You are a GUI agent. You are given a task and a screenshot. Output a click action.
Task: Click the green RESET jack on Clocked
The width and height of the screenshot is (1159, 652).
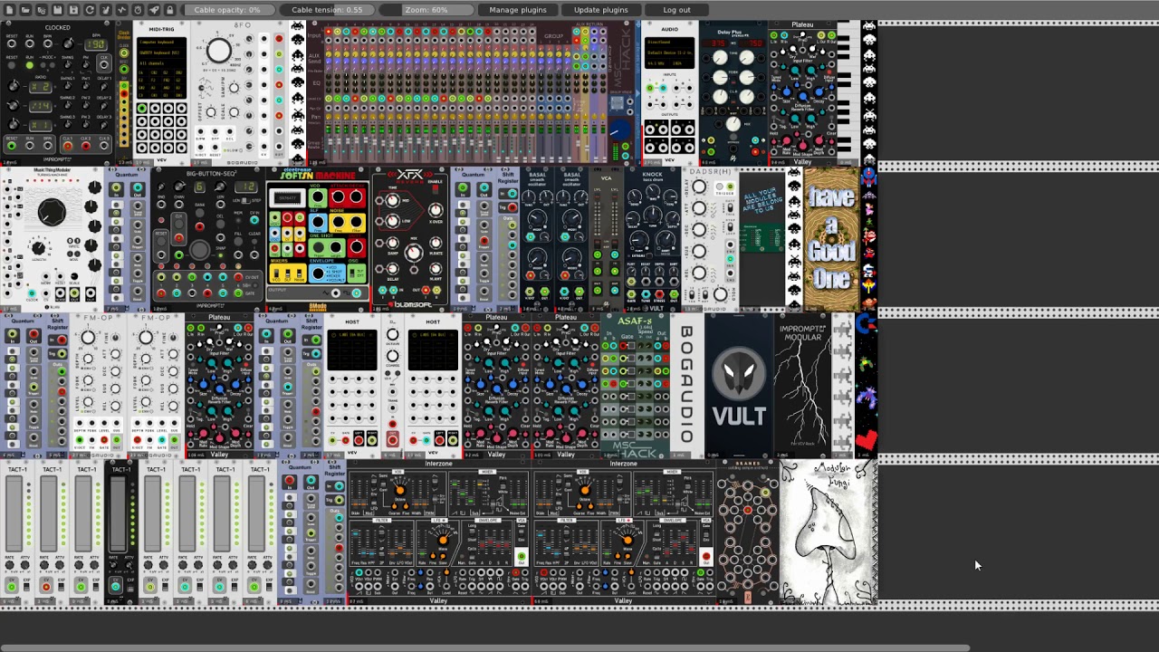(11, 146)
